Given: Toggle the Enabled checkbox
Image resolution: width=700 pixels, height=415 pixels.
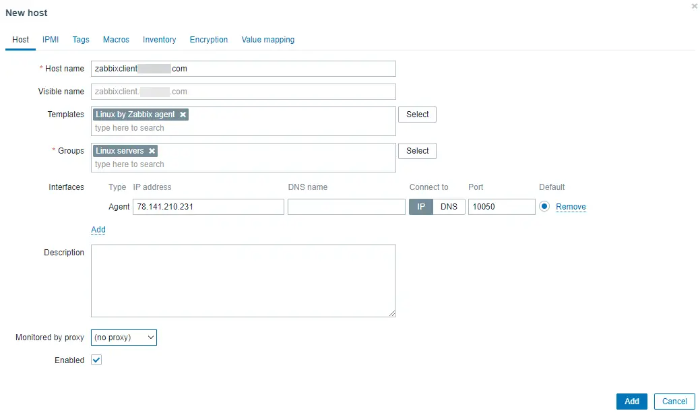Looking at the screenshot, I should [96, 360].
